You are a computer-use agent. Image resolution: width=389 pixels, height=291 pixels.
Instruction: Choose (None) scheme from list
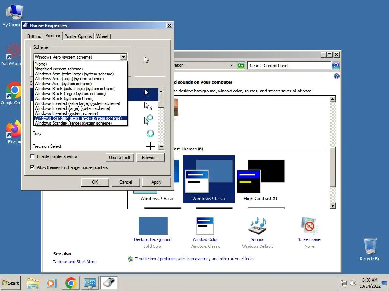click(81, 64)
